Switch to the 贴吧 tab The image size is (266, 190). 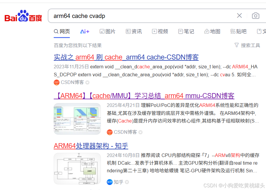[238, 31]
